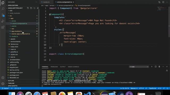This screenshot has width=170, height=95.
Task: Open Google Chrome from the dock
Action: 79,94
